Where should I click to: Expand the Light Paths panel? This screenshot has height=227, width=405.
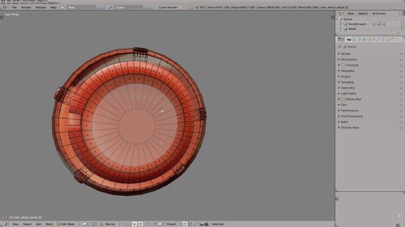click(x=348, y=93)
